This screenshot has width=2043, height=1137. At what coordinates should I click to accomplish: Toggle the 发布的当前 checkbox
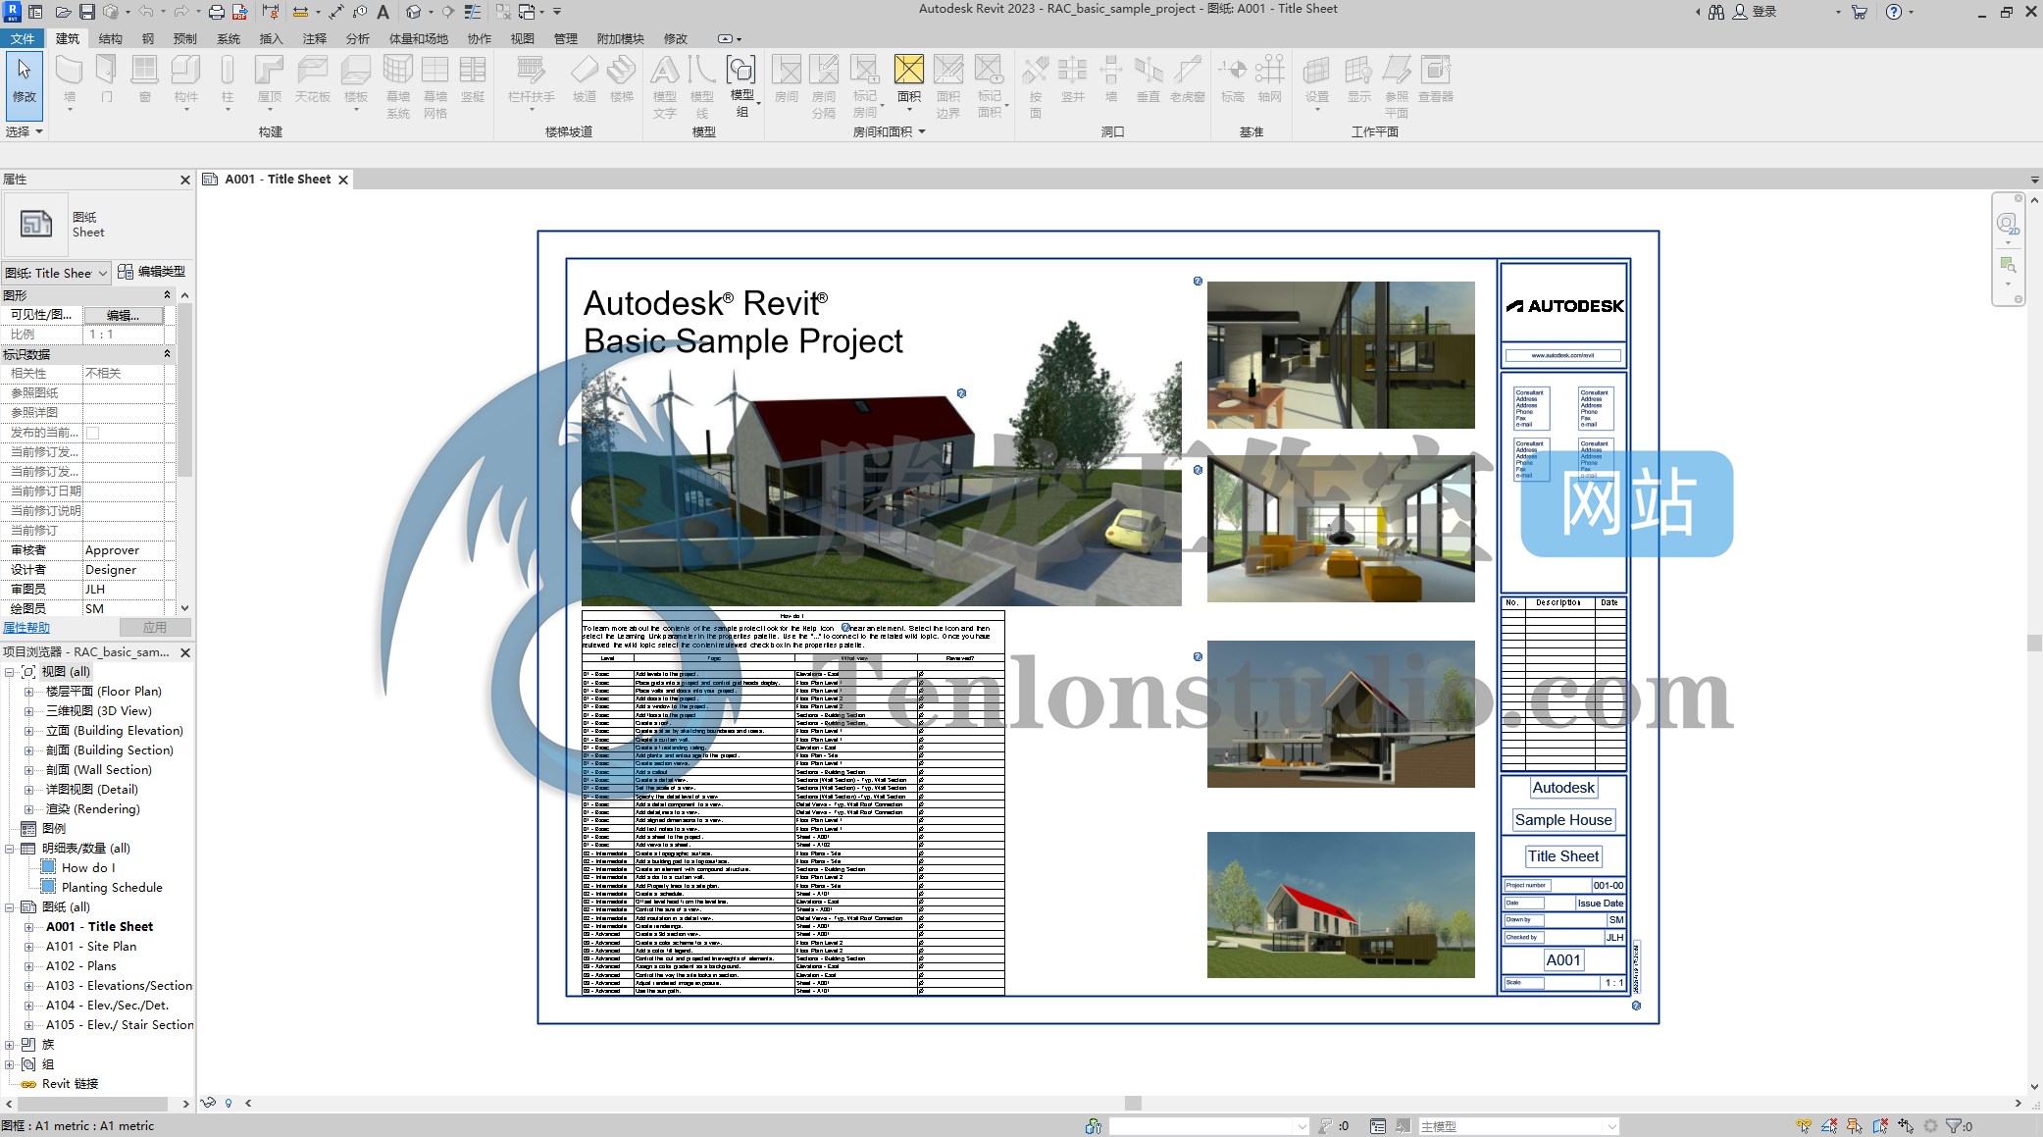pos(93,433)
